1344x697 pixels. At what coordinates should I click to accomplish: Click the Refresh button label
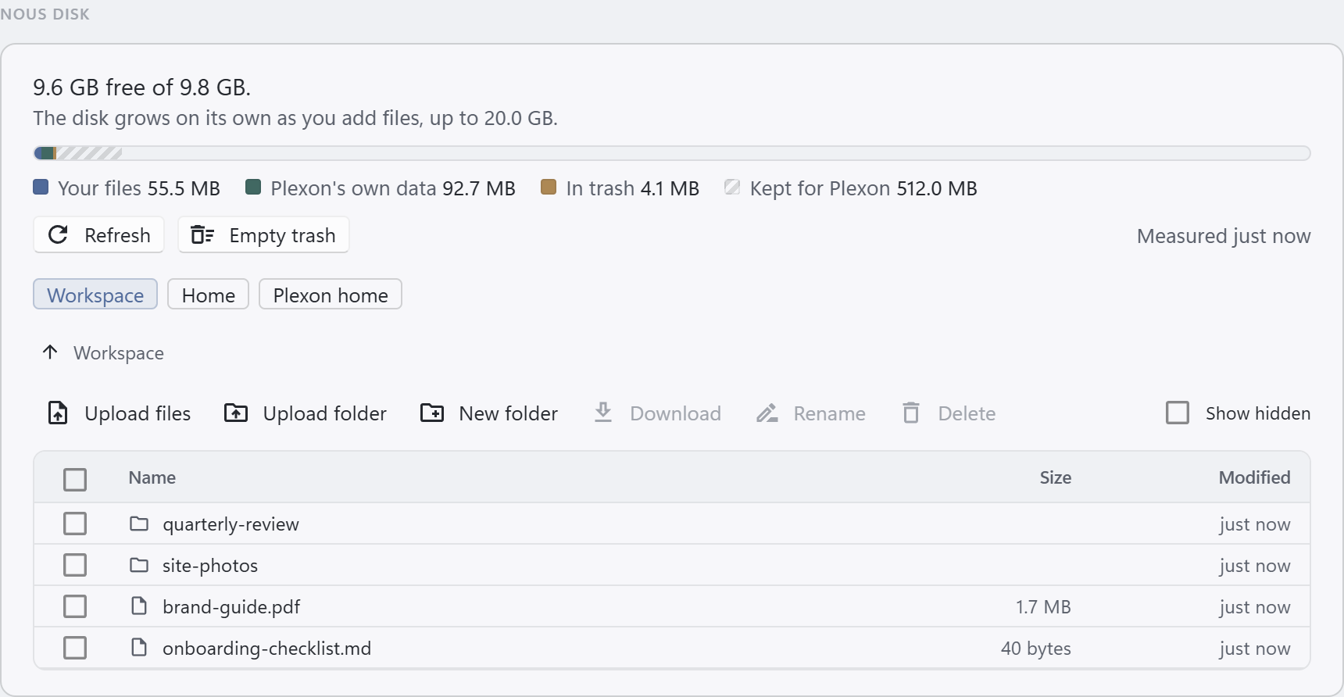click(117, 235)
